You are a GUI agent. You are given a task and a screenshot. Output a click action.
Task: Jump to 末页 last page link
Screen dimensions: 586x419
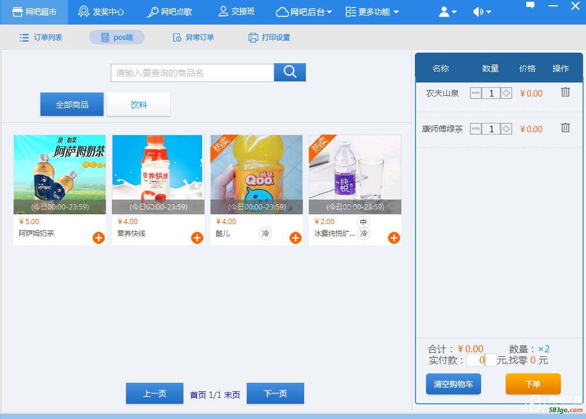[x=232, y=395]
